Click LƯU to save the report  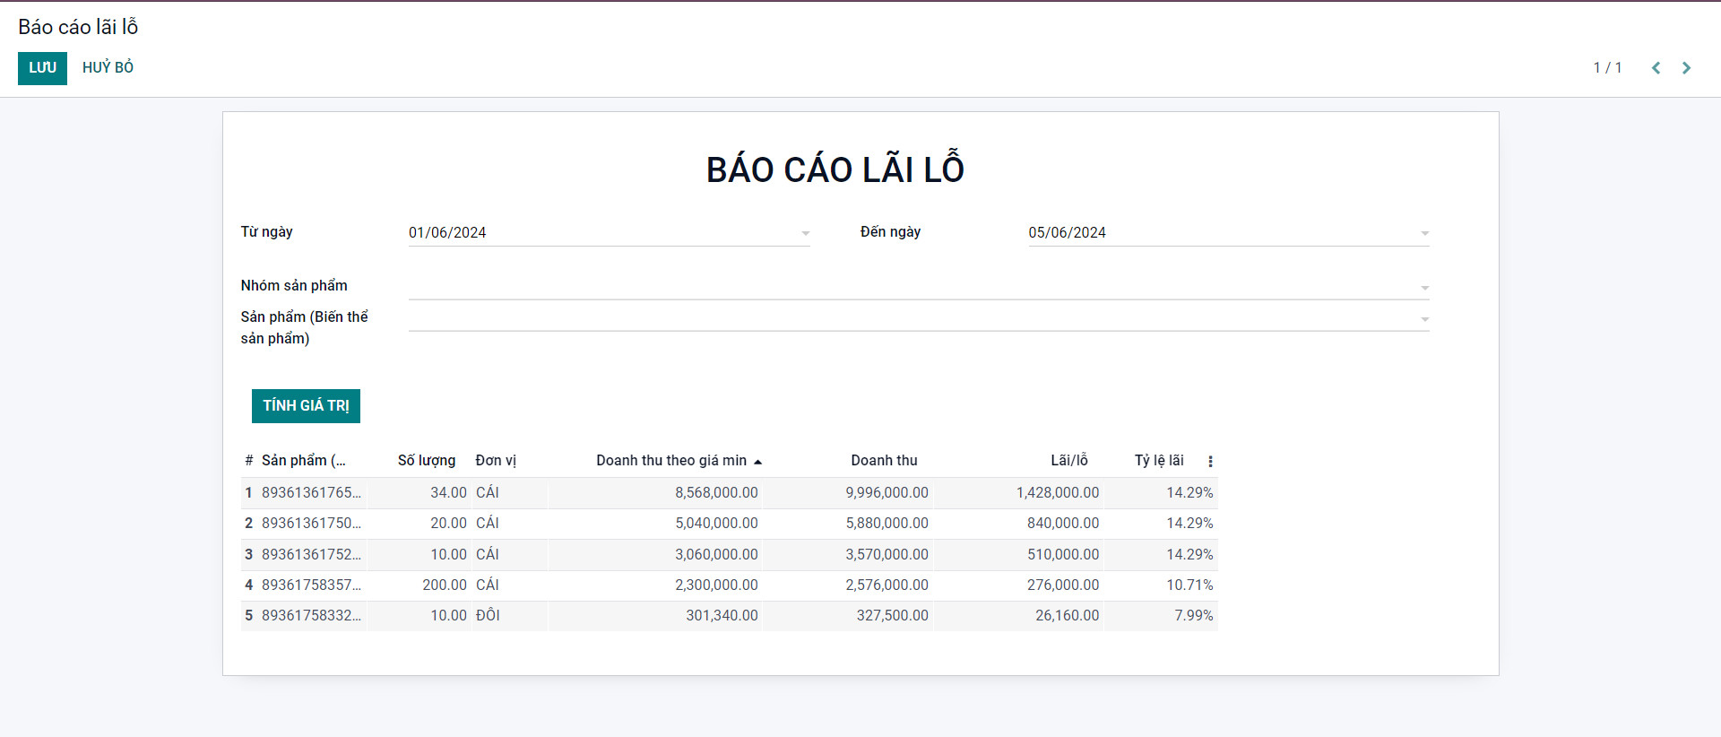point(42,68)
